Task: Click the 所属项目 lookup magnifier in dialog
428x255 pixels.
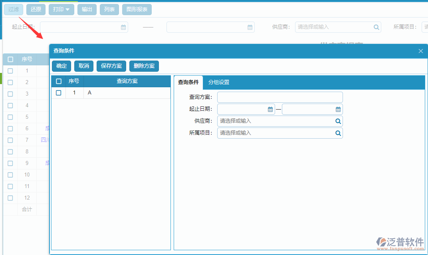Action: [x=337, y=133]
